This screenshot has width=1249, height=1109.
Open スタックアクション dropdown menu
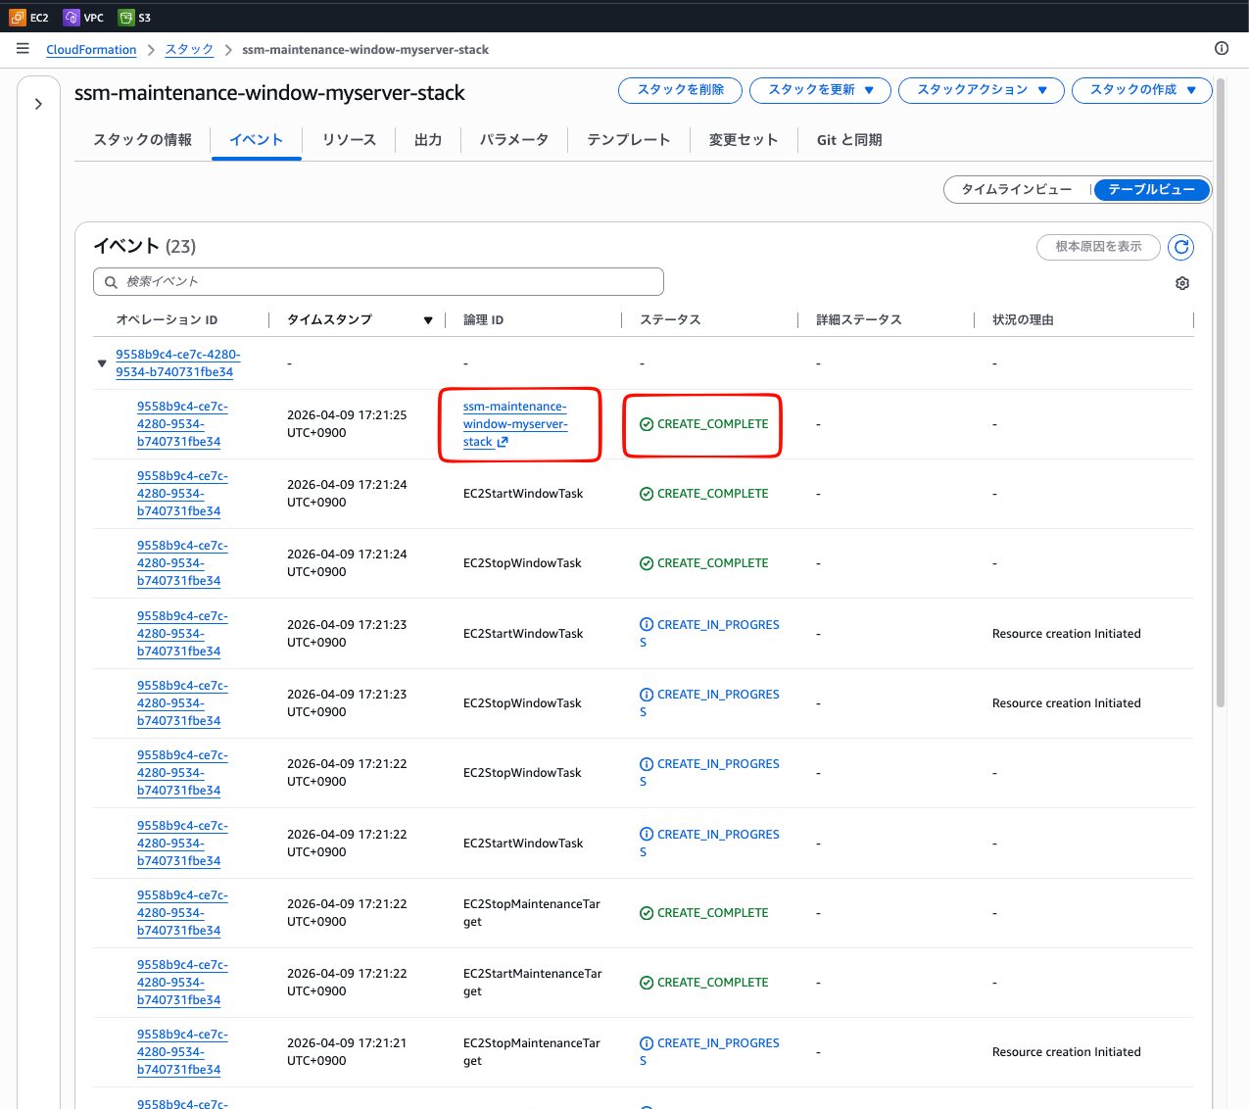point(982,90)
